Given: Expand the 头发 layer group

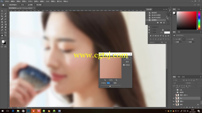Looking at the screenshot, I should click(176, 90).
